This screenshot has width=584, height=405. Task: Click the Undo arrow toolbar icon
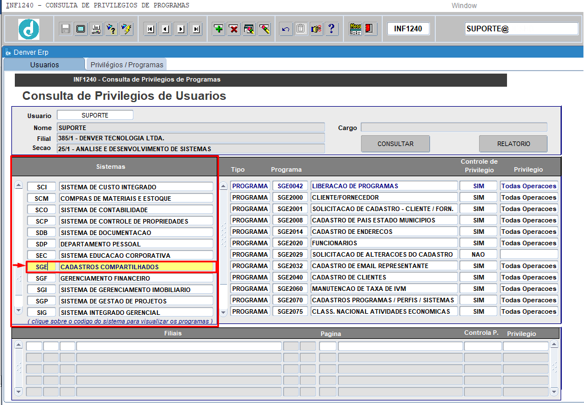286,29
